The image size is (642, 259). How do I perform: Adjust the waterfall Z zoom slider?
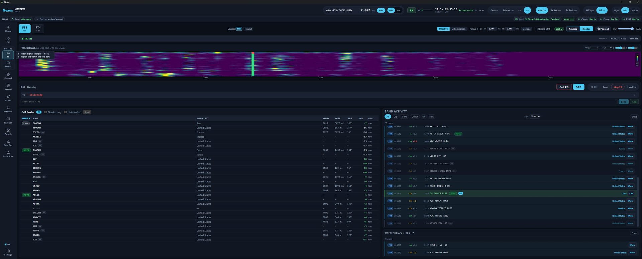(x=633, y=48)
